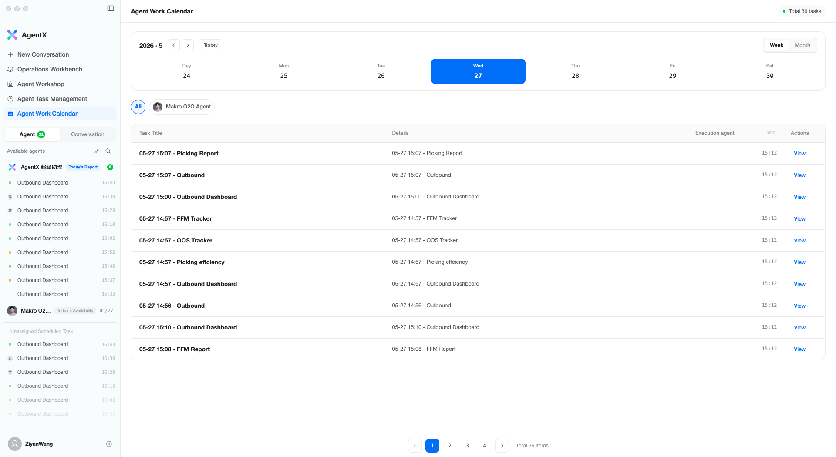Open Operations Workbench
This screenshot has height=457, width=836.
(60, 69)
